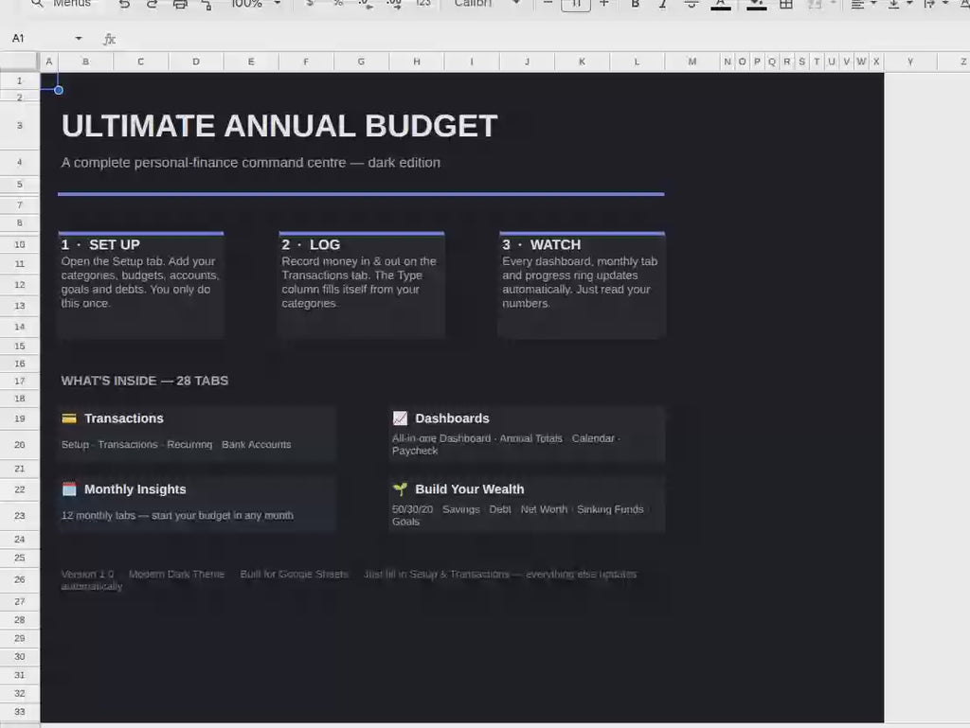Click the Menus search box
The height and width of the screenshot is (728, 970).
62,4
